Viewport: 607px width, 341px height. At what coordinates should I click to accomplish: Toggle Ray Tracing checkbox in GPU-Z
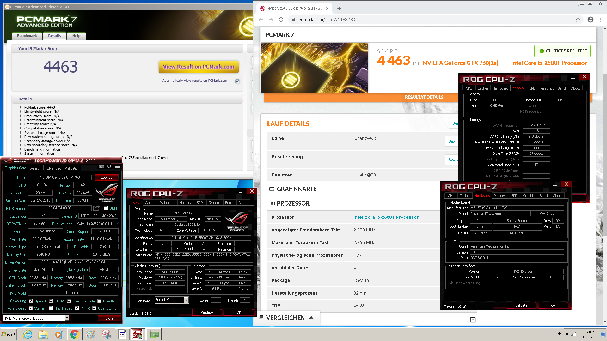[x=51, y=308]
